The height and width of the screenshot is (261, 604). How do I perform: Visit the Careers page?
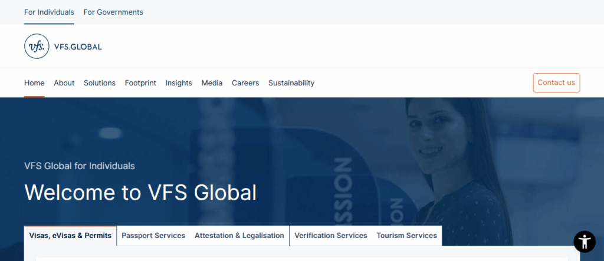coord(245,83)
